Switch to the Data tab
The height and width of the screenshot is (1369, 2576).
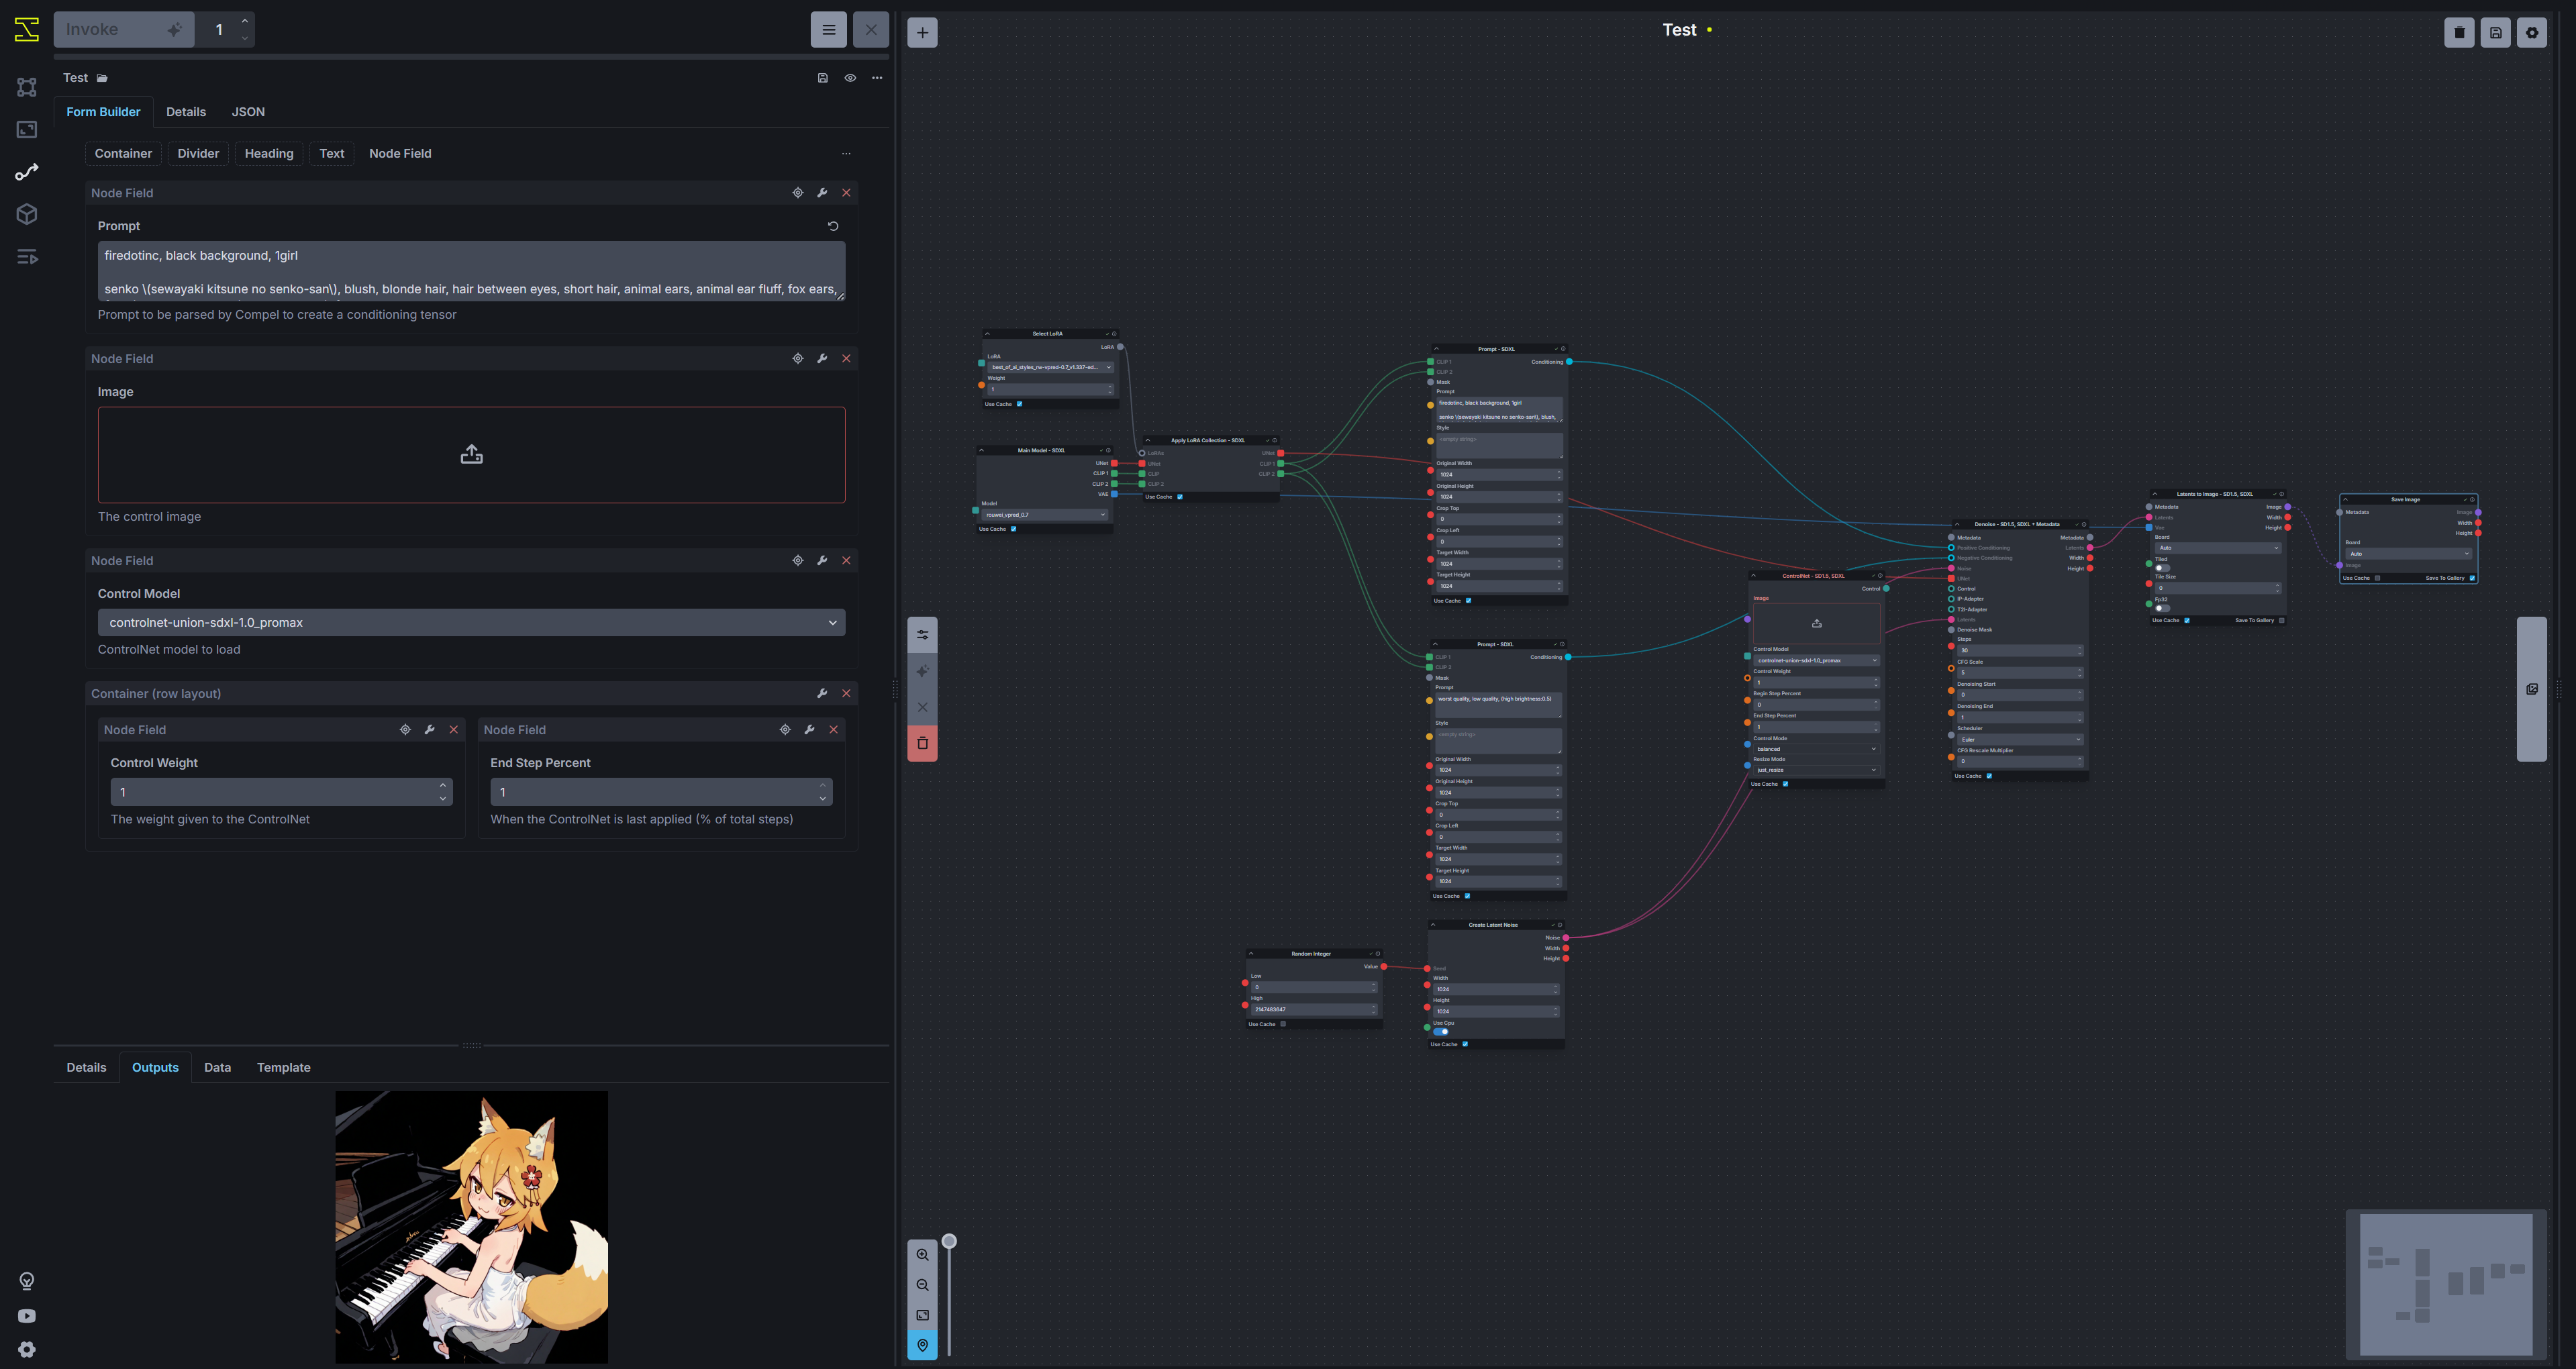217,1068
